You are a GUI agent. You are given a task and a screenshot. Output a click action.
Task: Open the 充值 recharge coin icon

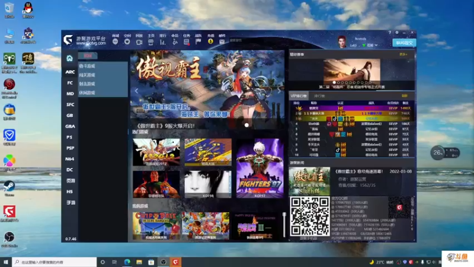(211, 40)
